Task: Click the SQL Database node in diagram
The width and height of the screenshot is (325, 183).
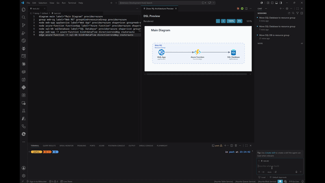Action: [x=233, y=54]
